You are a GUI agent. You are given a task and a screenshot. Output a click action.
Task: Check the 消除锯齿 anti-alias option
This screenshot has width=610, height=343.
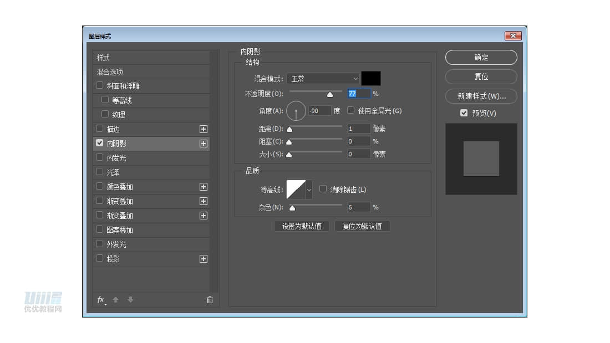coord(323,189)
